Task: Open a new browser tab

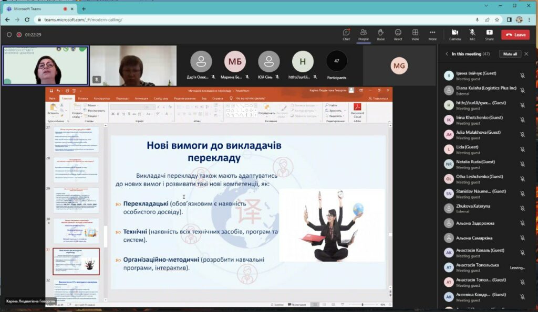Action: [84, 8]
